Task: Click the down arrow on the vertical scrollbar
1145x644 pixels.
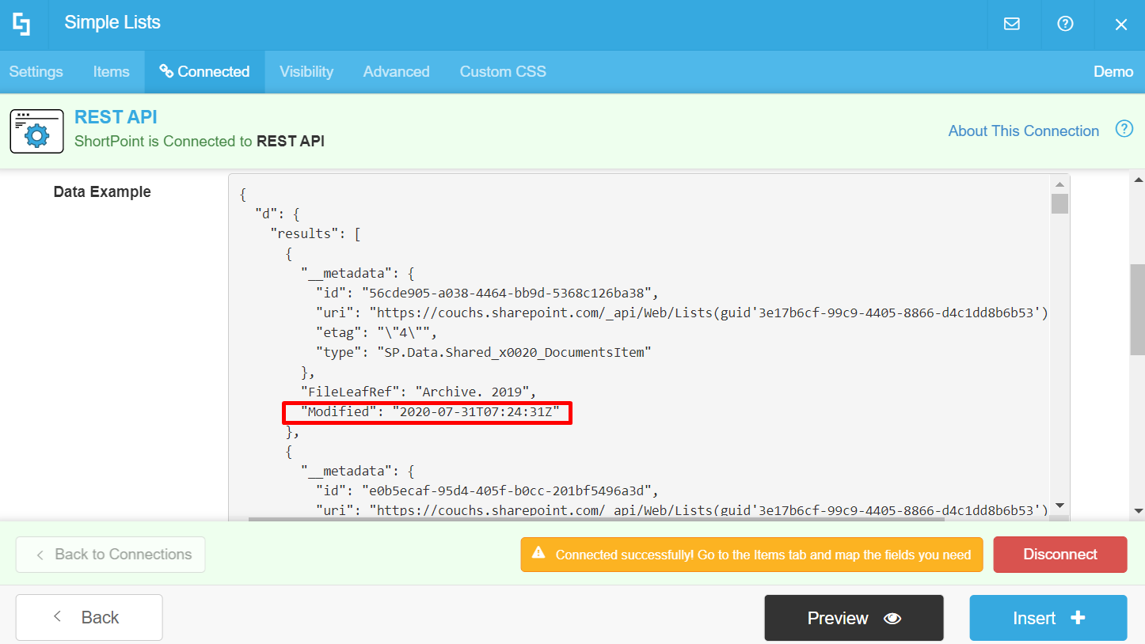Action: 1060,505
